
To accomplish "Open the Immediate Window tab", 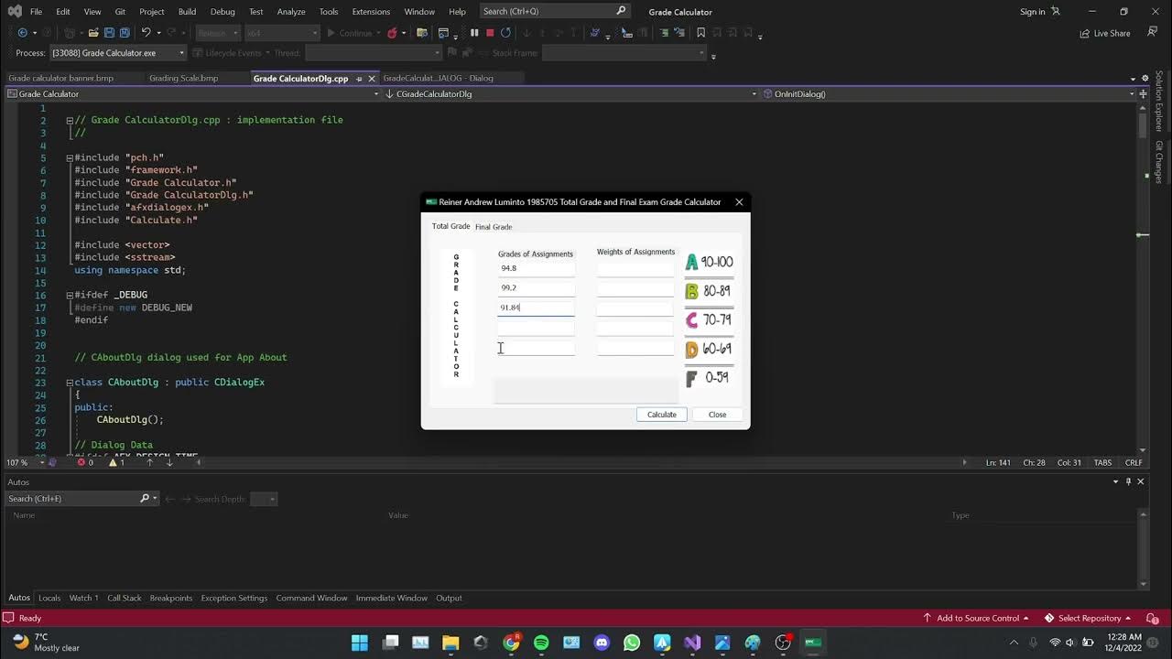I will [x=392, y=599].
